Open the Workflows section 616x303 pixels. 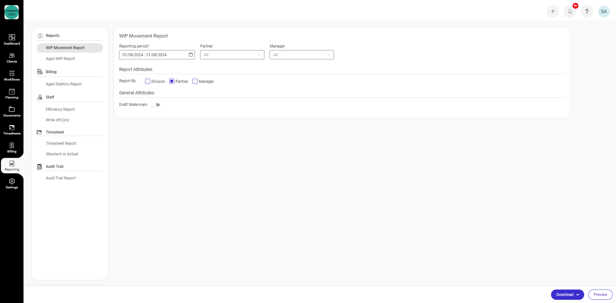[x=12, y=75]
